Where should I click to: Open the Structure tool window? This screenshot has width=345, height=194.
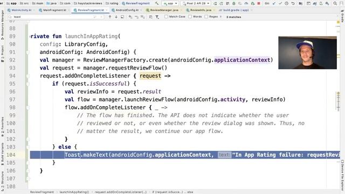pyautogui.click(x=2, y=182)
